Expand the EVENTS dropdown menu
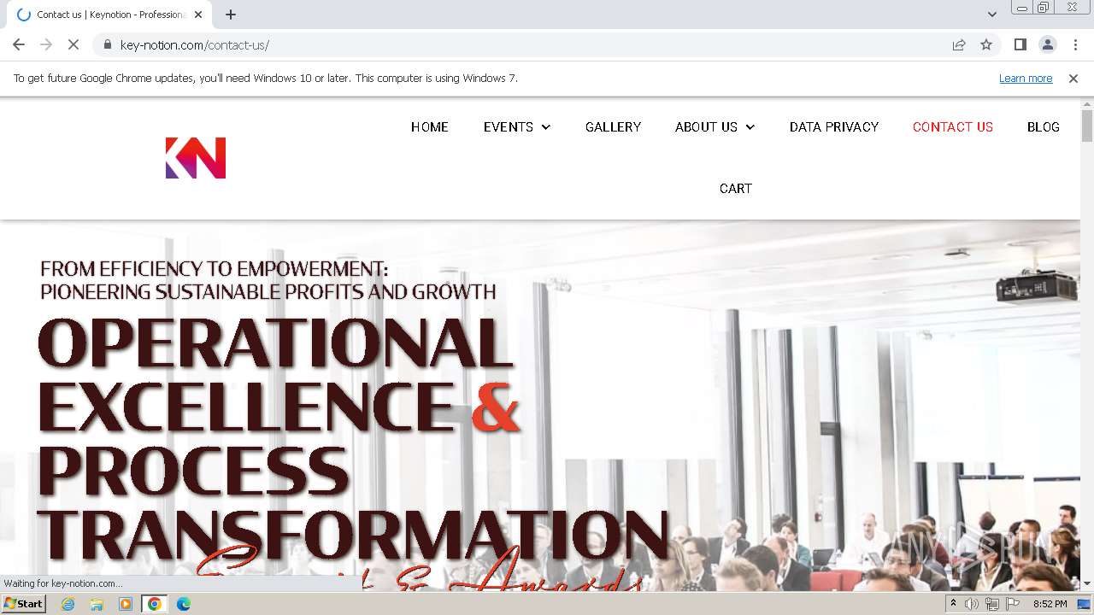The height and width of the screenshot is (615, 1094). 517,126
